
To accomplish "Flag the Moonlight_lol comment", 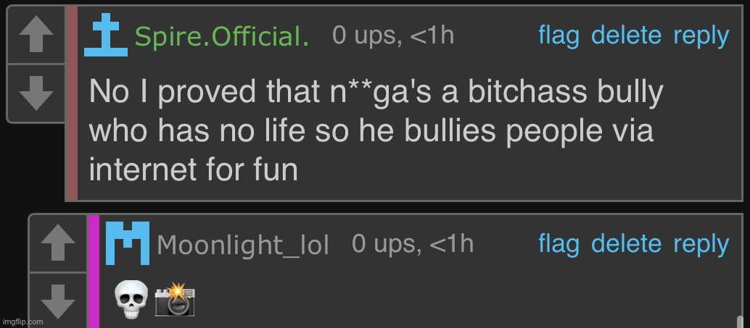I will click(559, 244).
